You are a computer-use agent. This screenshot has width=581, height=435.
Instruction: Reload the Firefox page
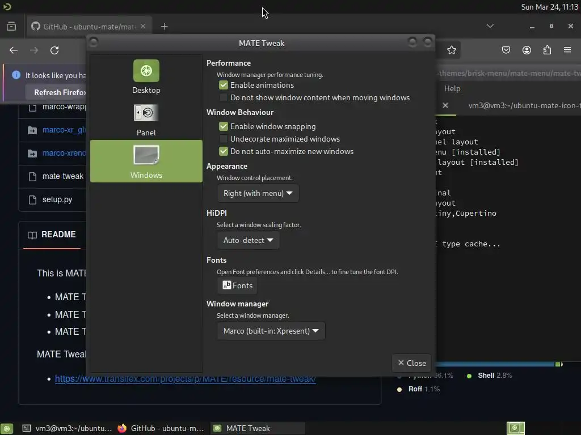tap(54, 50)
